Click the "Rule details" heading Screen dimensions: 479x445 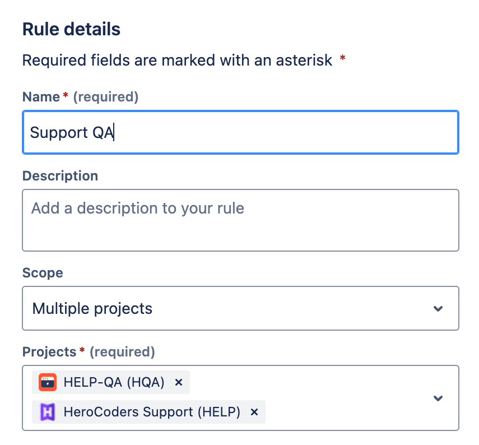click(x=71, y=29)
